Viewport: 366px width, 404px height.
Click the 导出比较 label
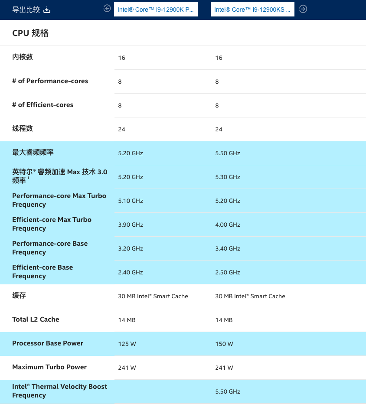(x=26, y=10)
